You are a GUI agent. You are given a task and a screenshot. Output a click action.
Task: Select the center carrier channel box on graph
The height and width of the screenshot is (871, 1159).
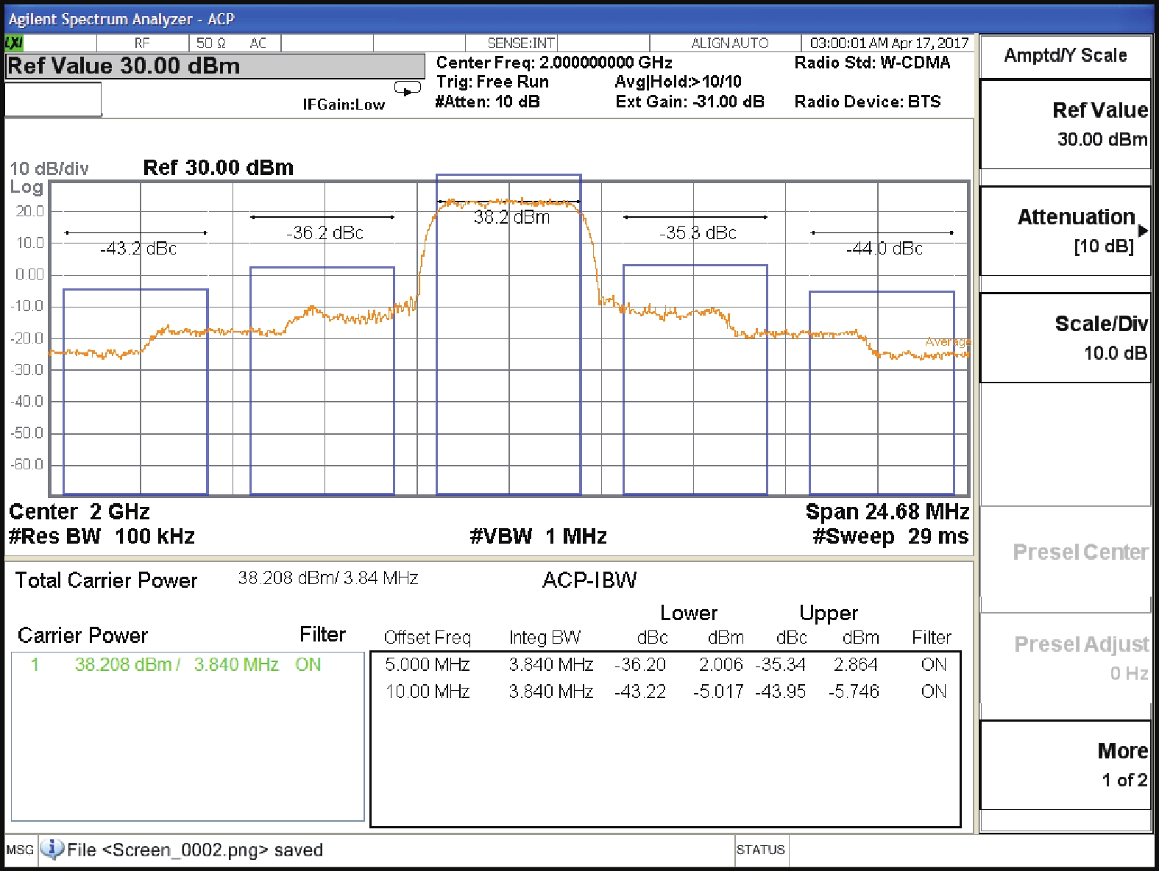508,335
